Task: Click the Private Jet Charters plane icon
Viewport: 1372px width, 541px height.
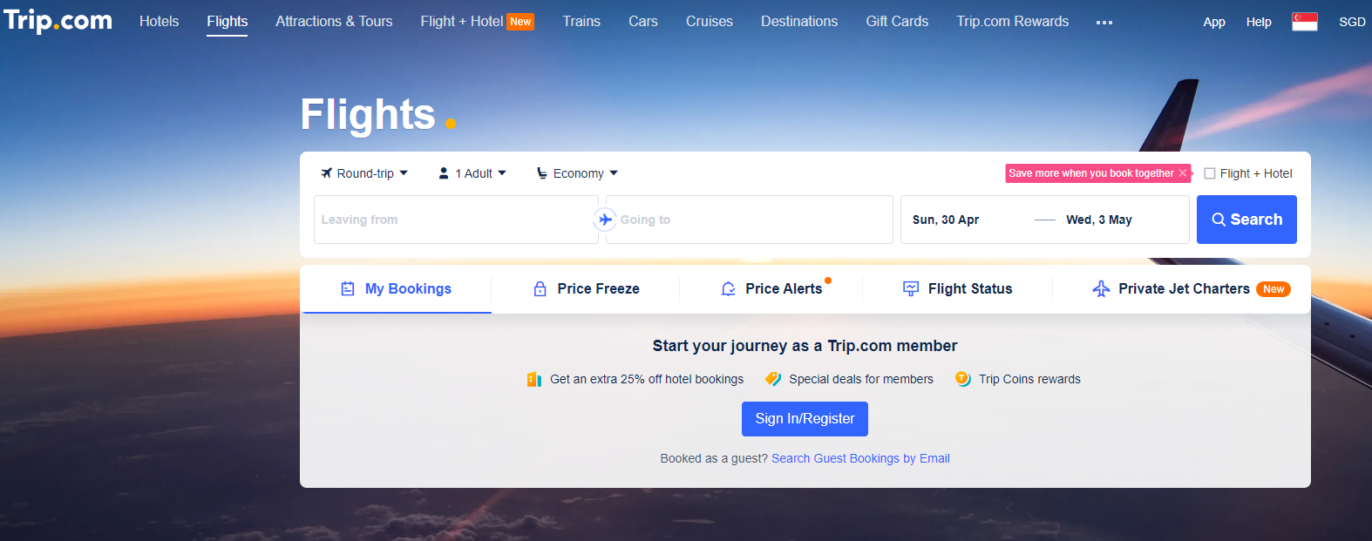Action: coord(1101,289)
